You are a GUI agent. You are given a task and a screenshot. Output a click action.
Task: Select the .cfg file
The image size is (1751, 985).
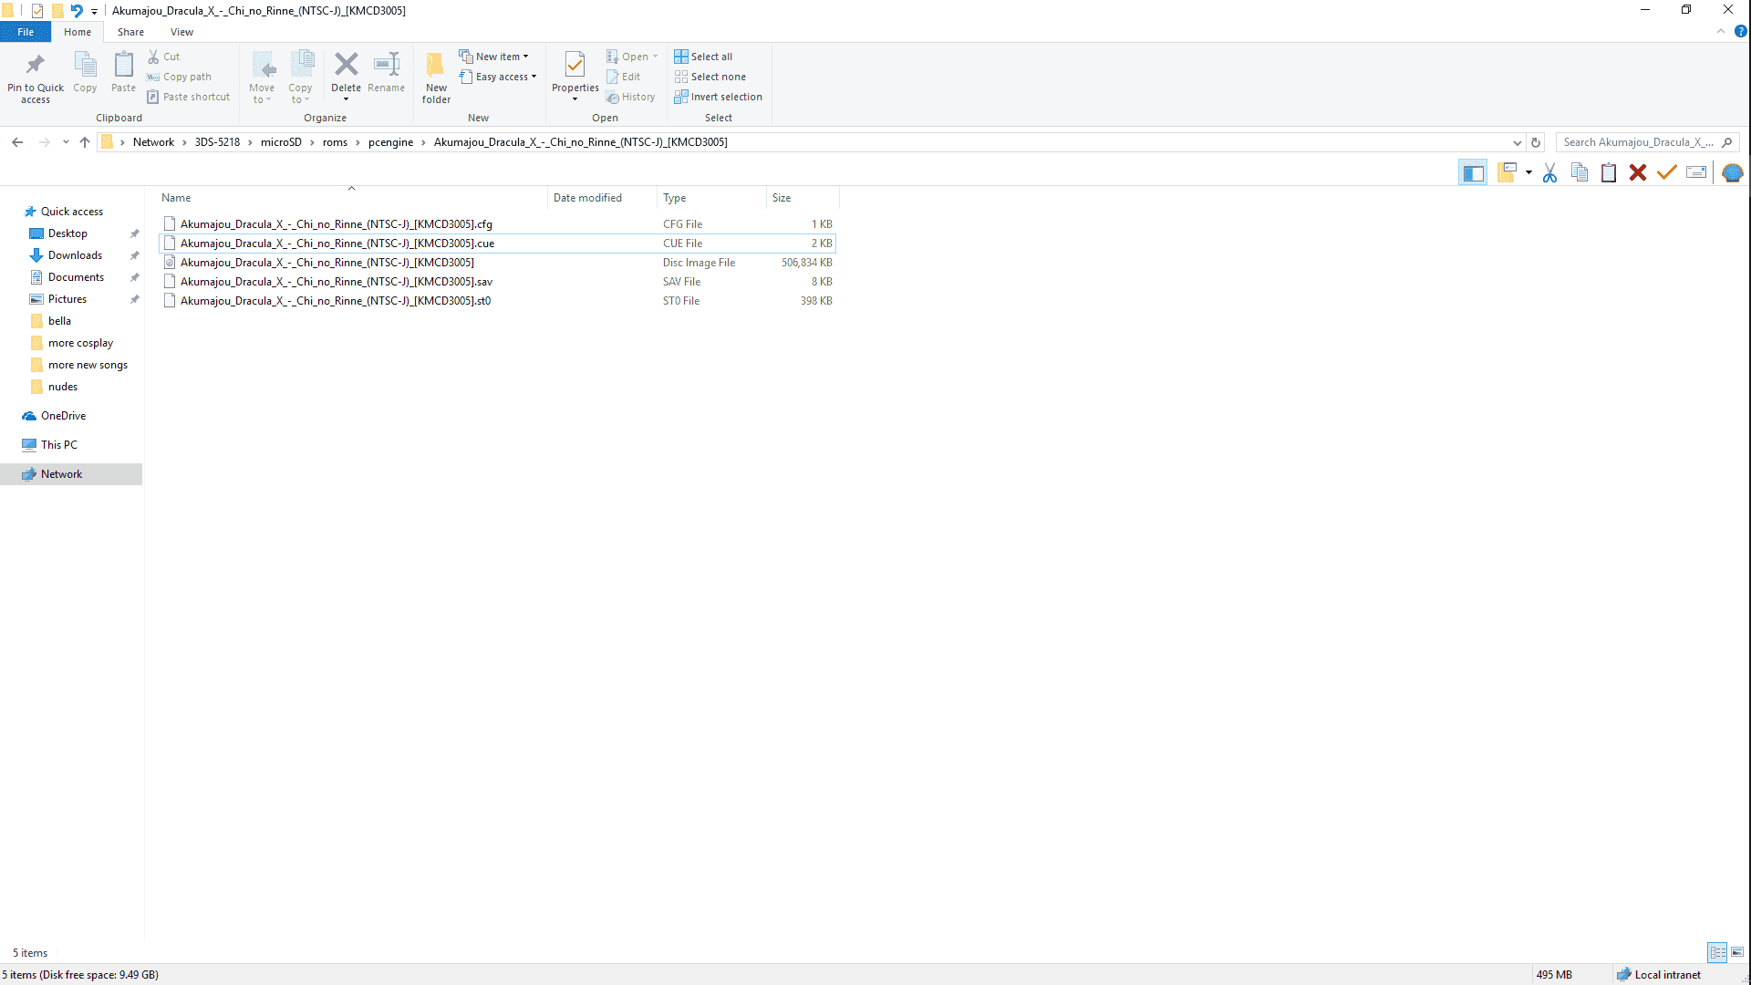pos(497,224)
